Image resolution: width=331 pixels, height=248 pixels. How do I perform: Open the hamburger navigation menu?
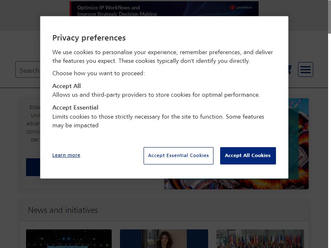(x=305, y=69)
